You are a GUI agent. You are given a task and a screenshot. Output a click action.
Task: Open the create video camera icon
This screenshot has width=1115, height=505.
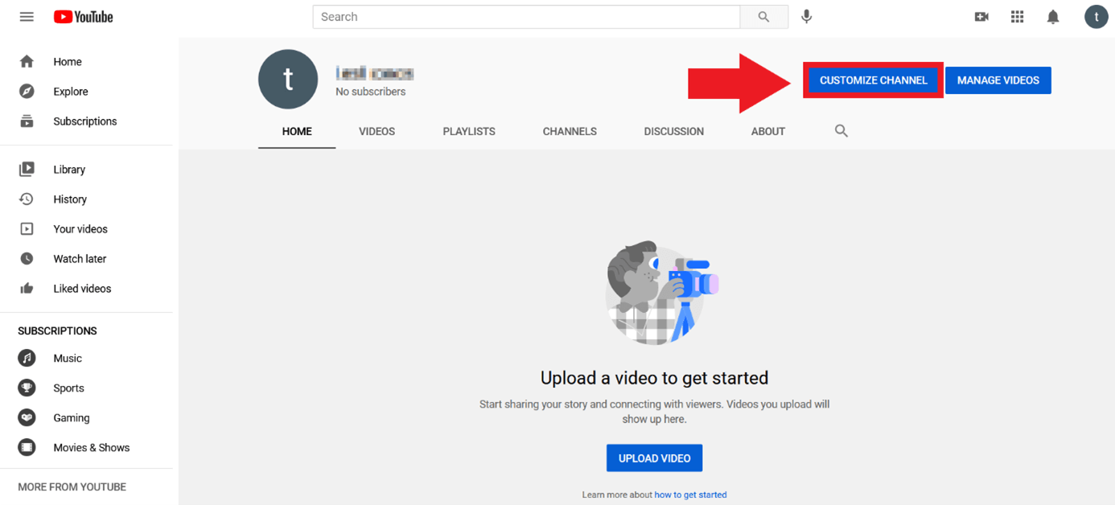[981, 17]
